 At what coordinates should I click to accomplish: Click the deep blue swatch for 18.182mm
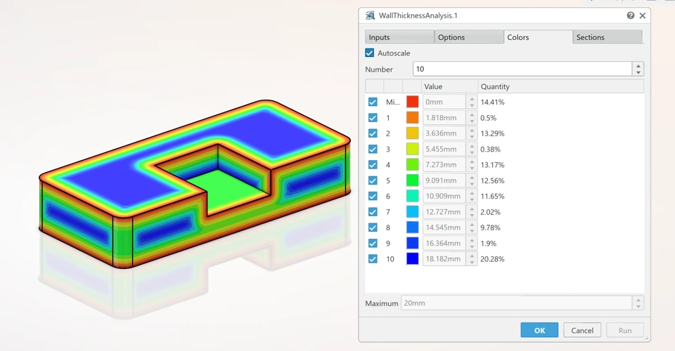(x=413, y=258)
